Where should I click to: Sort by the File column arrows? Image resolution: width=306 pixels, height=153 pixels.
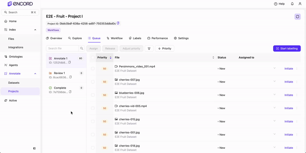click(x=213, y=57)
